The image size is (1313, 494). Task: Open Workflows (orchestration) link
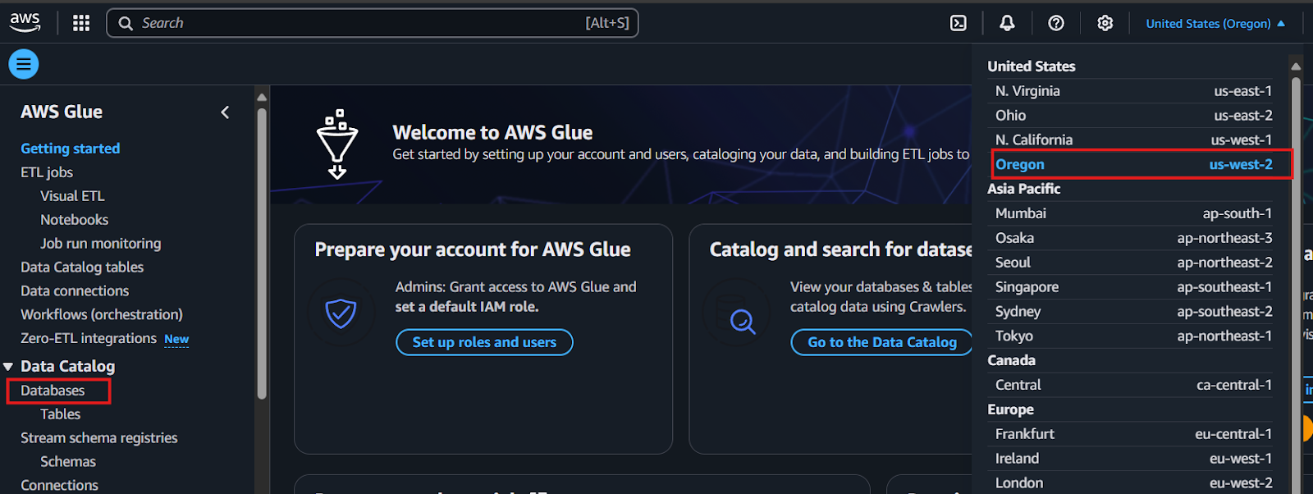102,315
